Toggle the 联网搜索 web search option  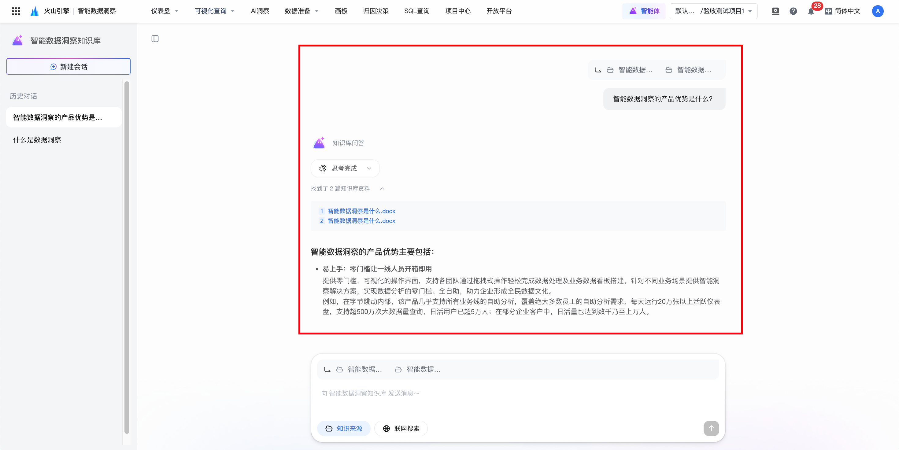401,428
